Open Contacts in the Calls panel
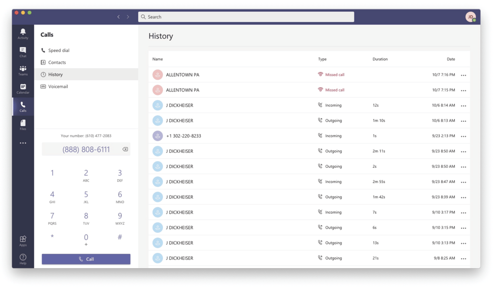Image resolution: width=495 pixels, height=289 pixels. 57,62
